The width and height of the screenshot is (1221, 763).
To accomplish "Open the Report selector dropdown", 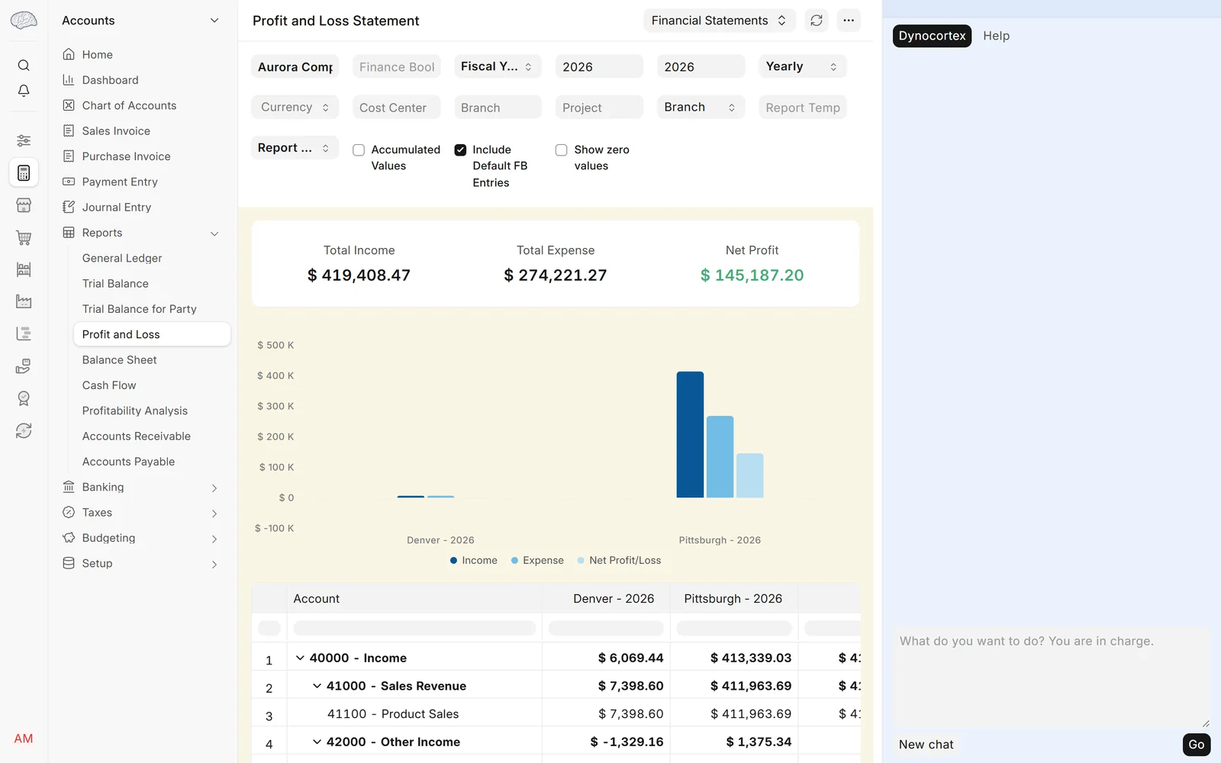I will click(x=295, y=147).
